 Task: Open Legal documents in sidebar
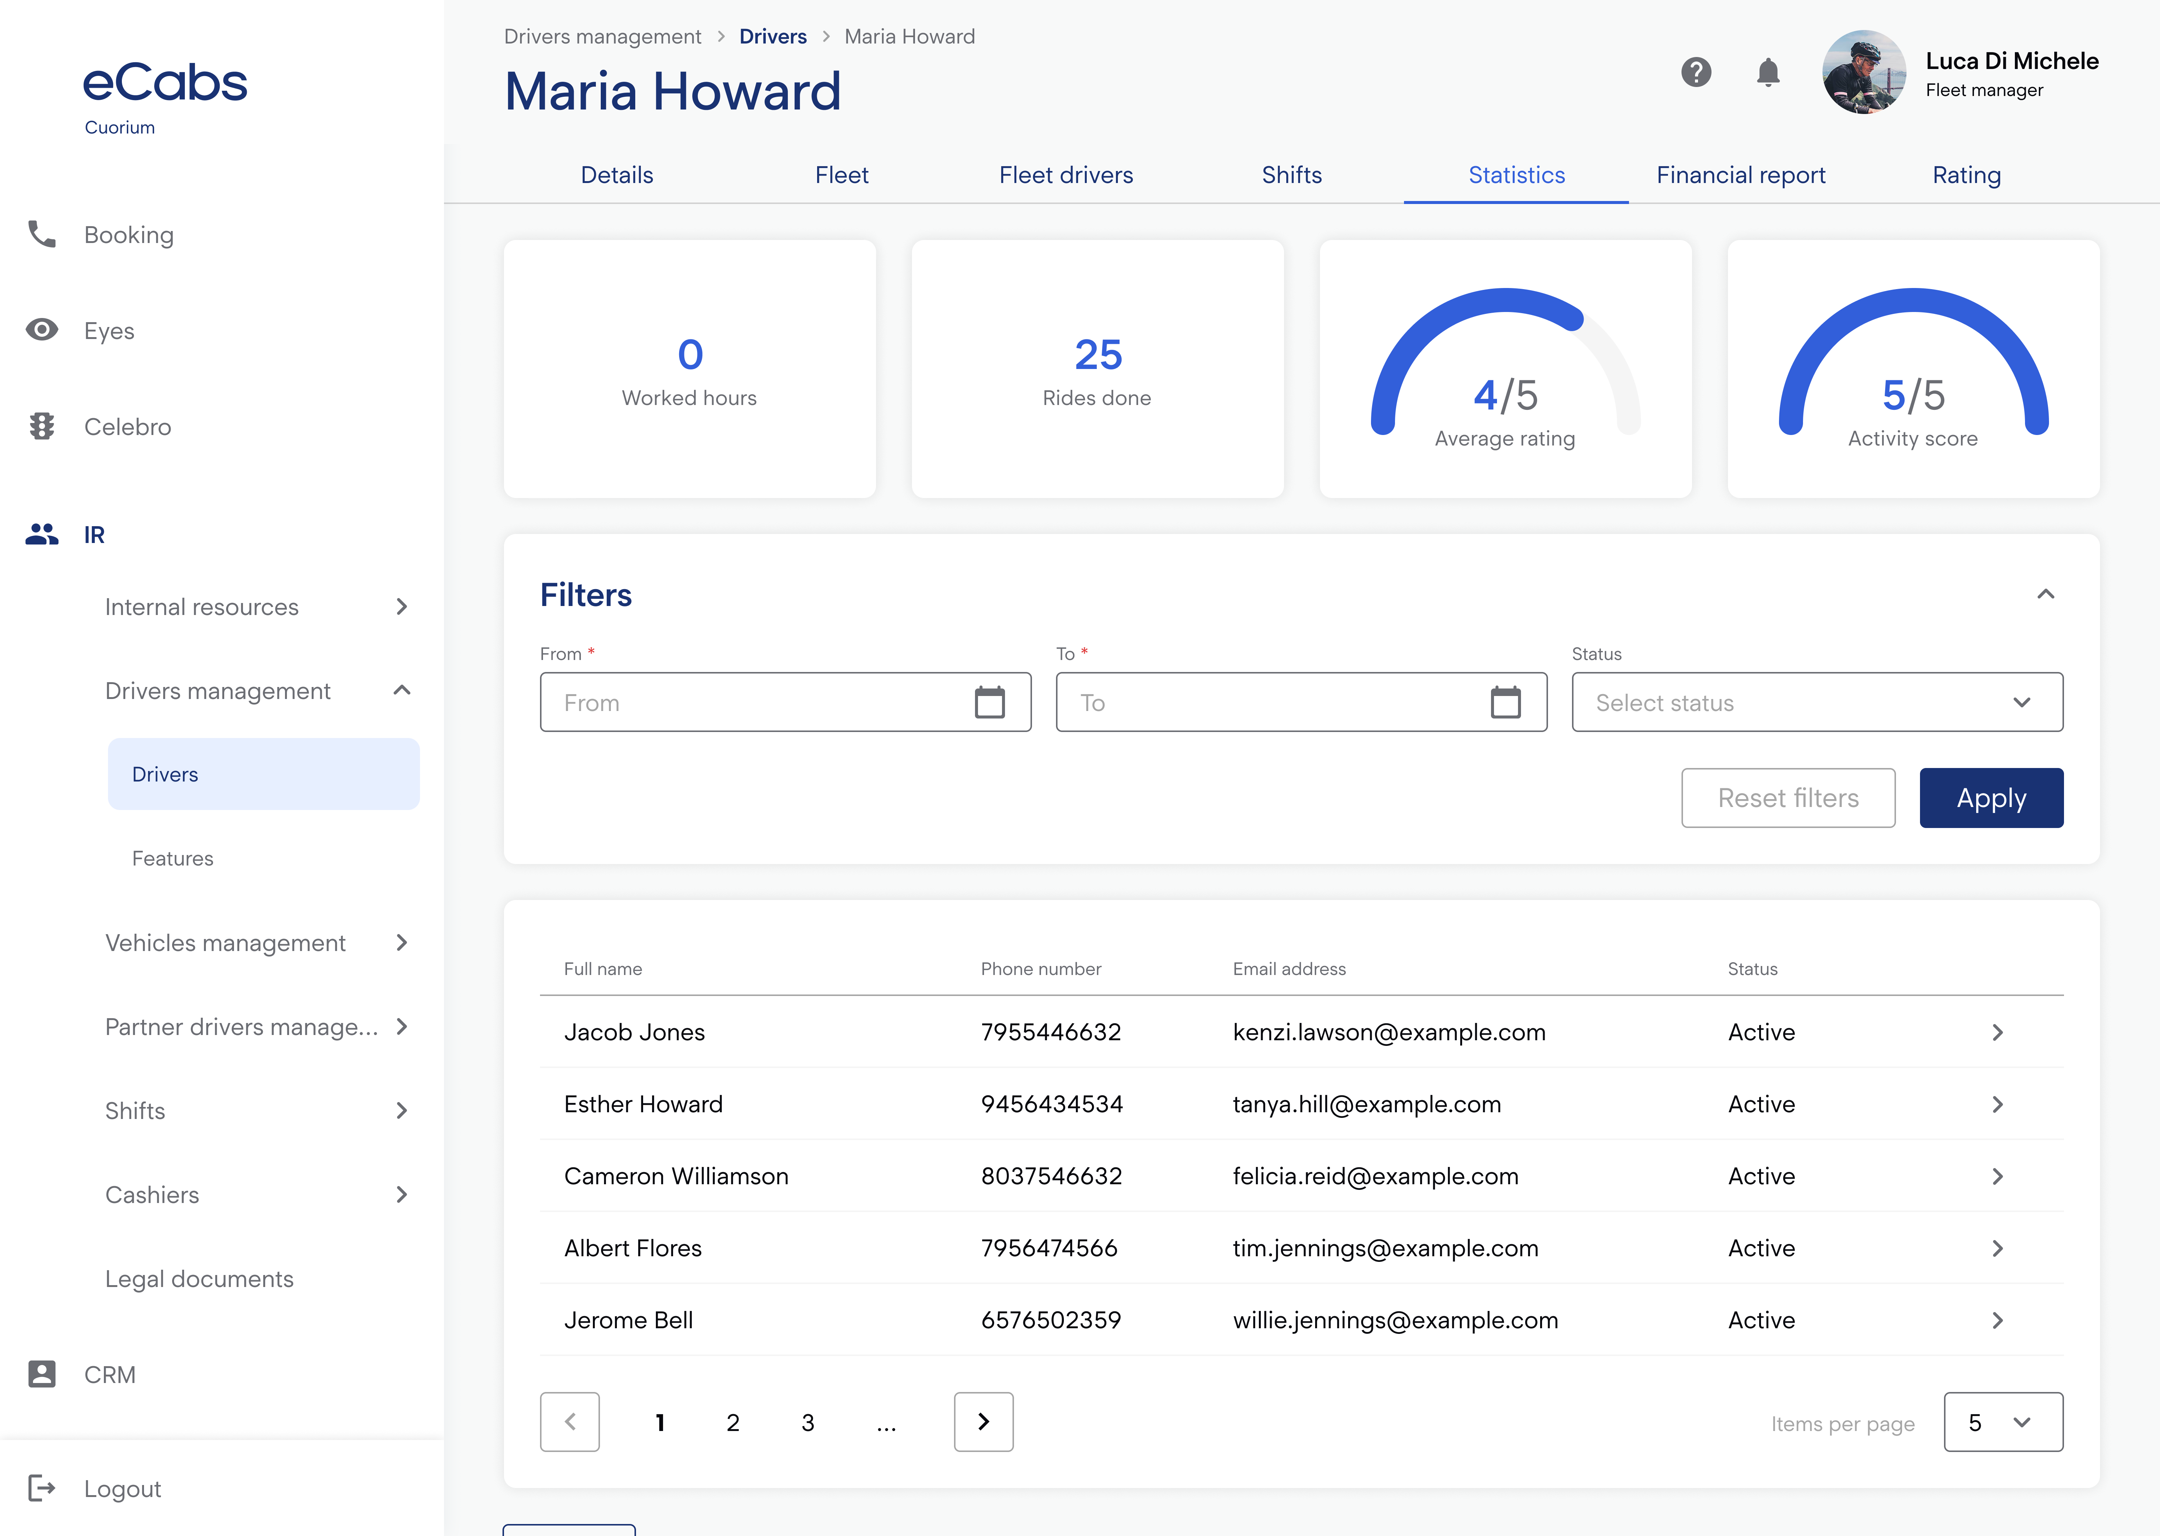coord(199,1279)
